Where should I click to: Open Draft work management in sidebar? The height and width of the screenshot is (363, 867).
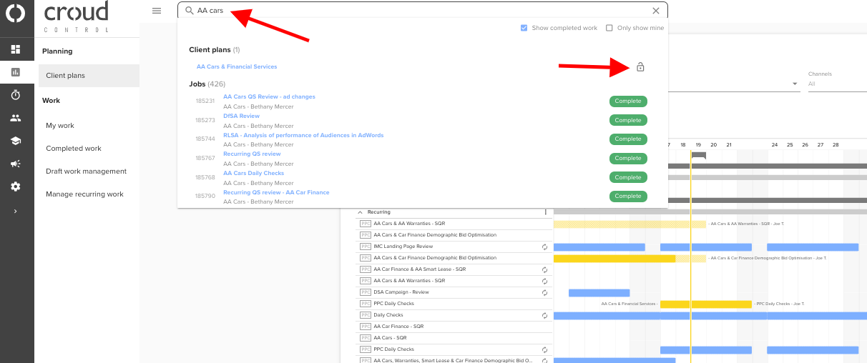point(87,171)
